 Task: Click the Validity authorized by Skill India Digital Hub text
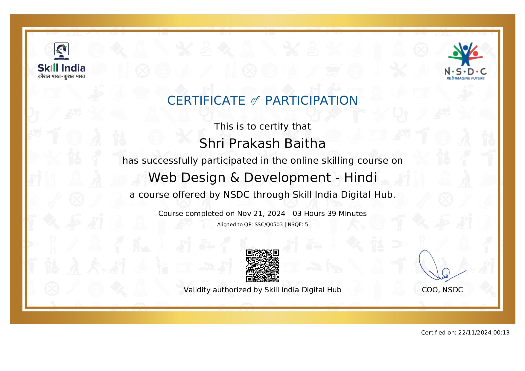(x=262, y=290)
